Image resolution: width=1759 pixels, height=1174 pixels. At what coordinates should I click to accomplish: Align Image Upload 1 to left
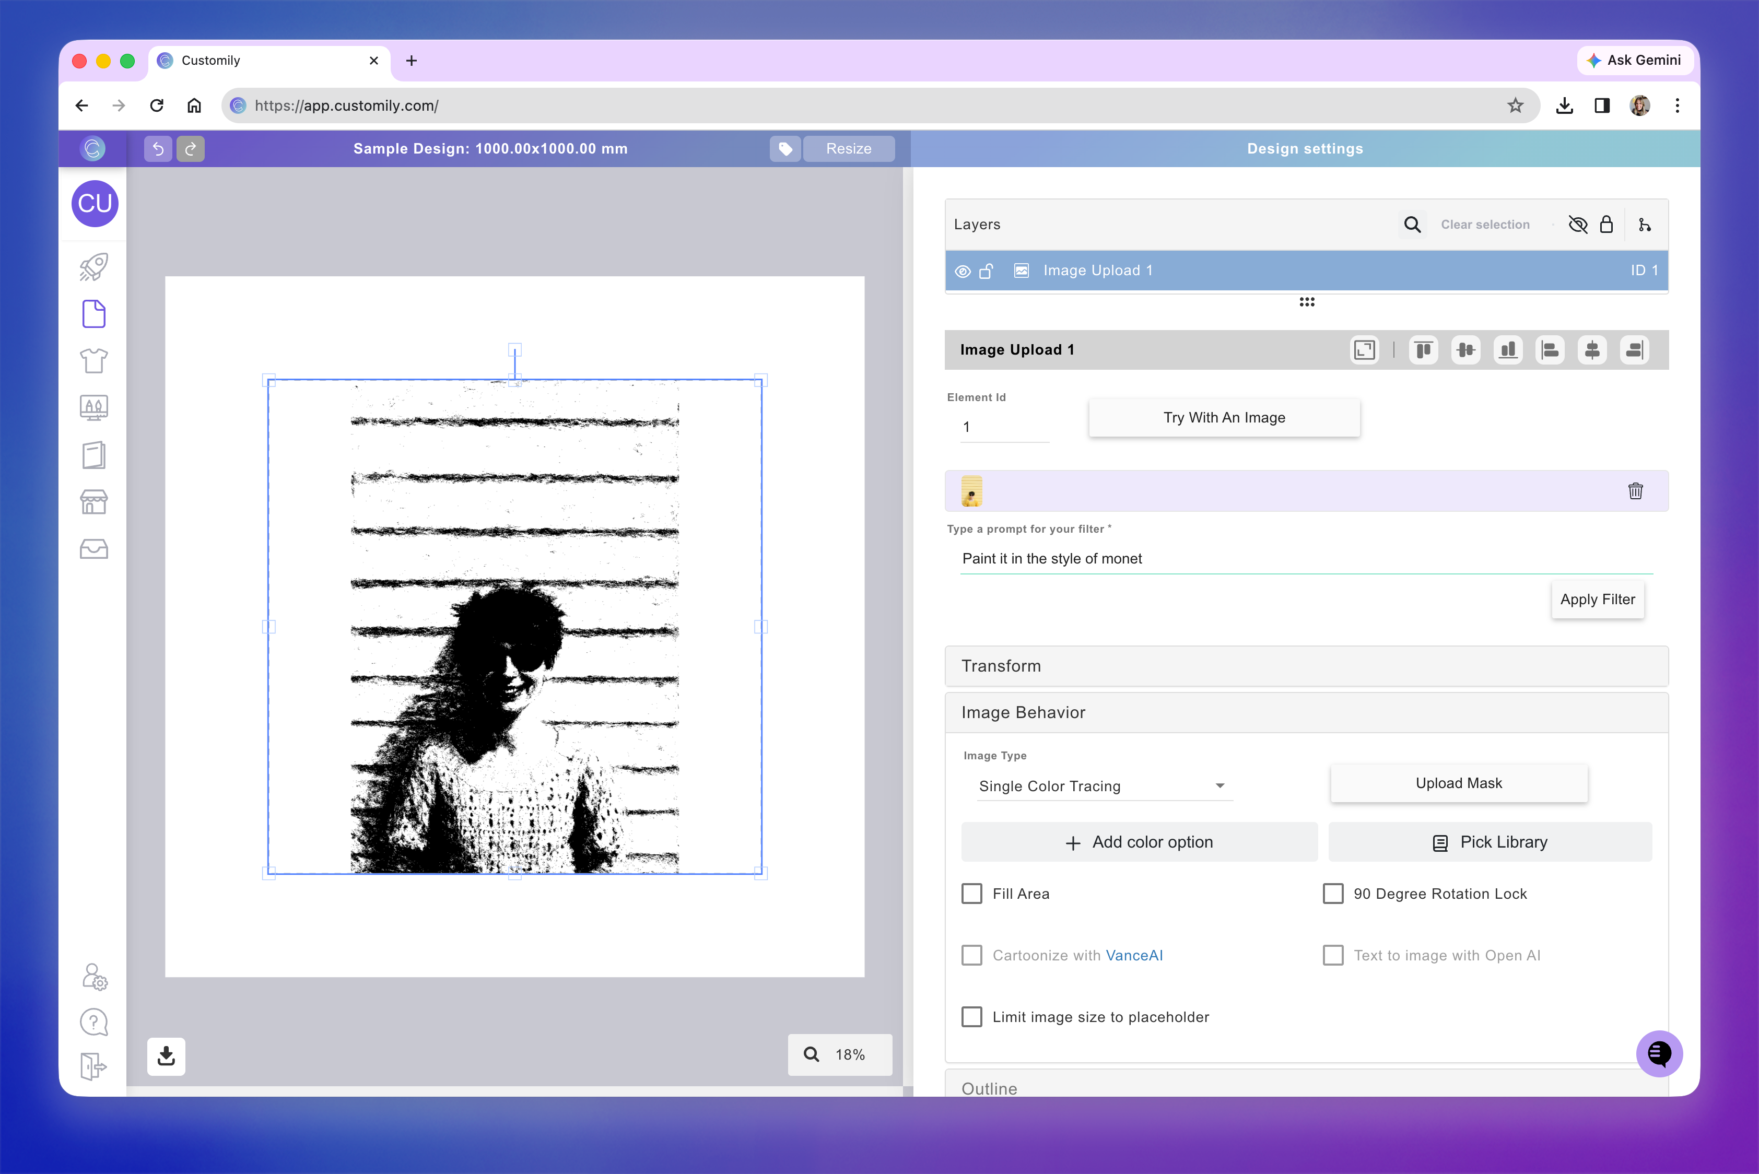click(1550, 350)
